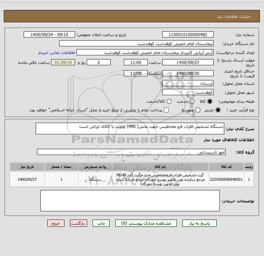Viewport: 264px width, 256px height.
Task: Click the تاریخ نیاز column header
Action: click(x=27, y=167)
